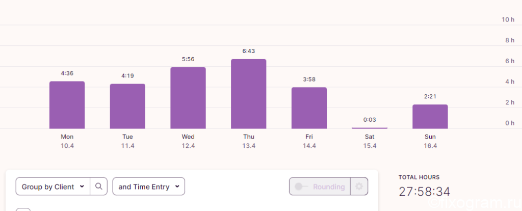
Task: Select the Sunday 2:21 bar
Action: 430,117
